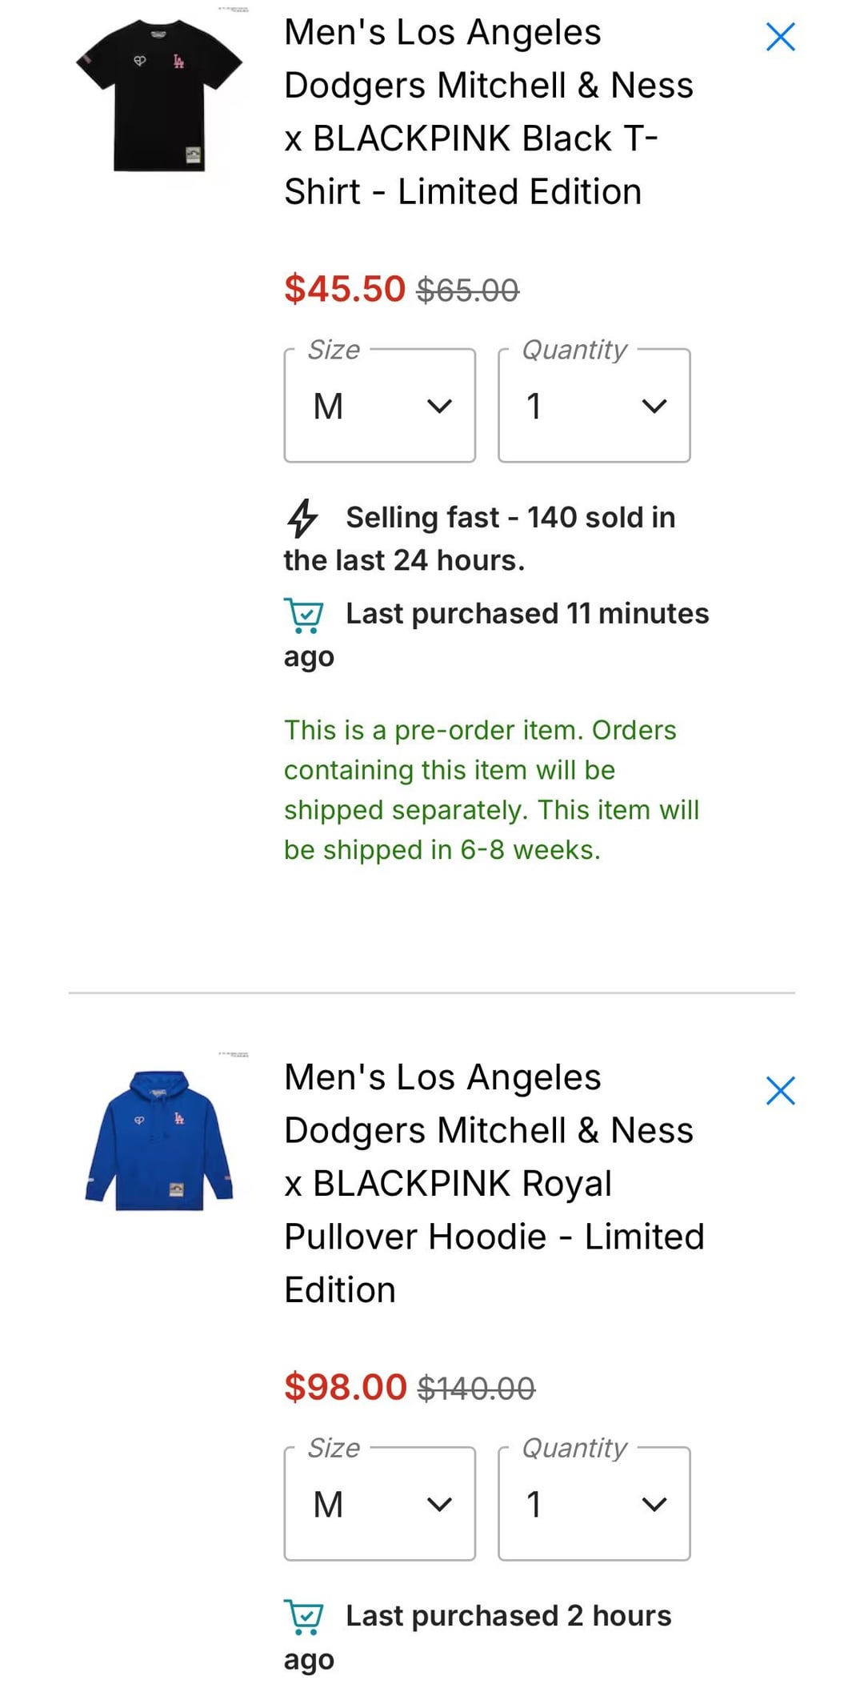The image size is (864, 1684).
Task: Expand the T-shirt Quantity dropdown
Action: (x=594, y=406)
